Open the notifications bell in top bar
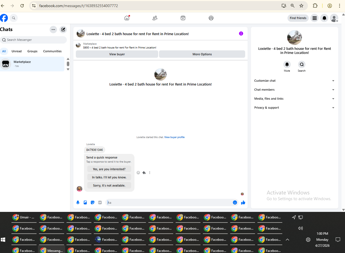The width and height of the screenshot is (345, 253). tap(324, 18)
